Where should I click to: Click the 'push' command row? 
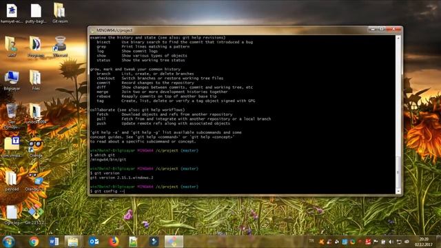(163, 123)
